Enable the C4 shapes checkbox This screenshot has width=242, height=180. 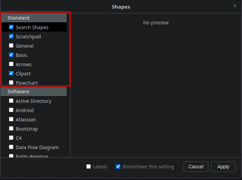11,138
